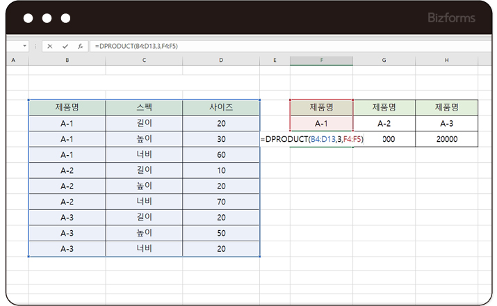Image resolution: width=497 pixels, height=306 pixels.
Task: Select column H header
Action: tap(447, 61)
